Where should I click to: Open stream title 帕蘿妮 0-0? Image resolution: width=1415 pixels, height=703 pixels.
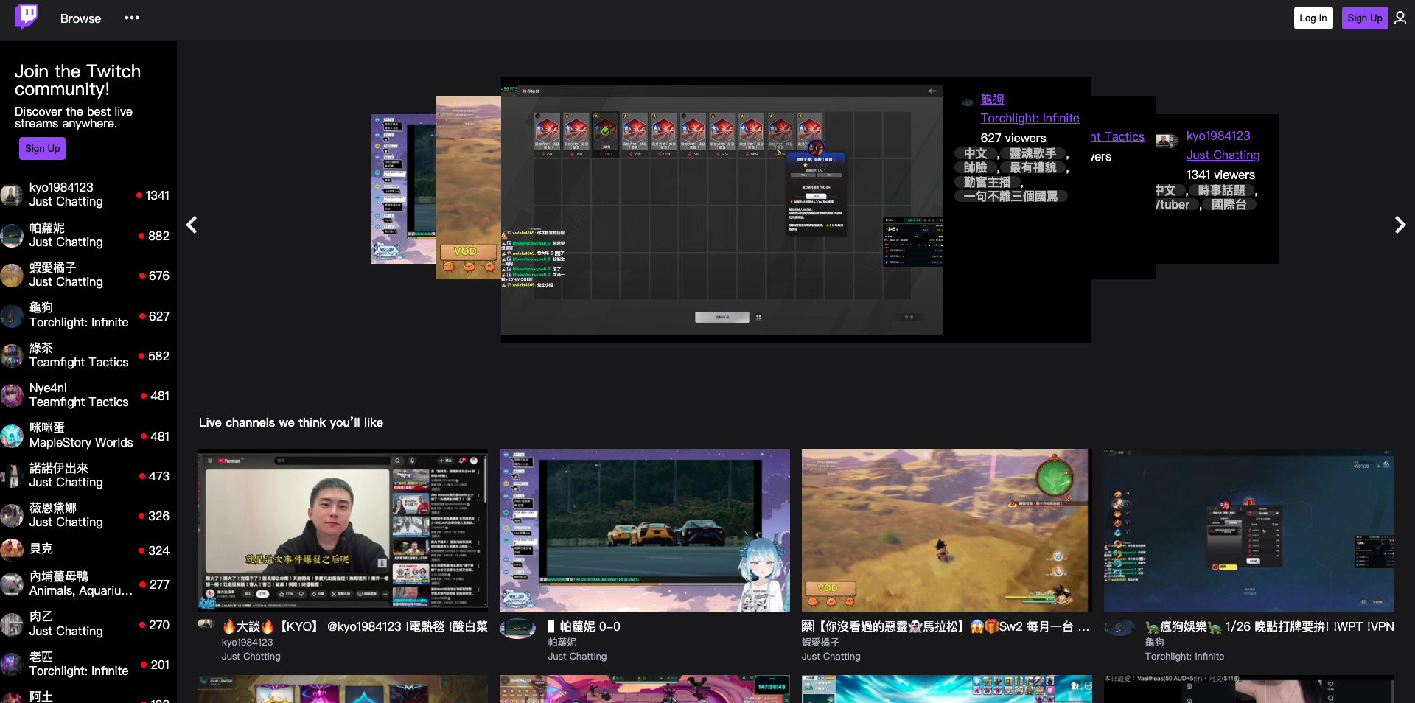[x=584, y=626]
